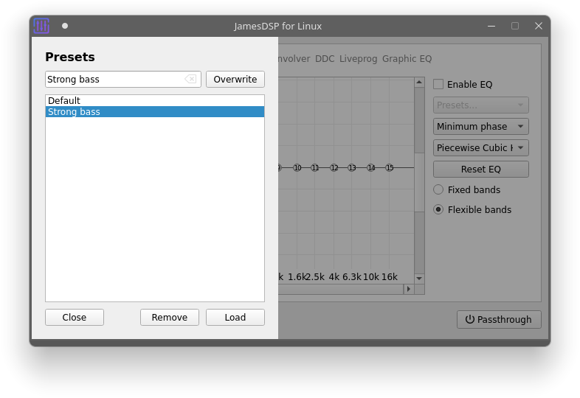Click the EQ graph scroll down arrow

point(419,279)
